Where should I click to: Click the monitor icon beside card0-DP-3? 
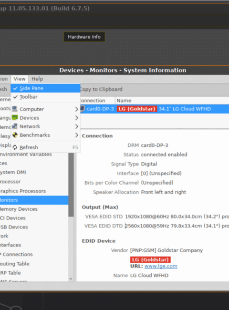point(82,109)
